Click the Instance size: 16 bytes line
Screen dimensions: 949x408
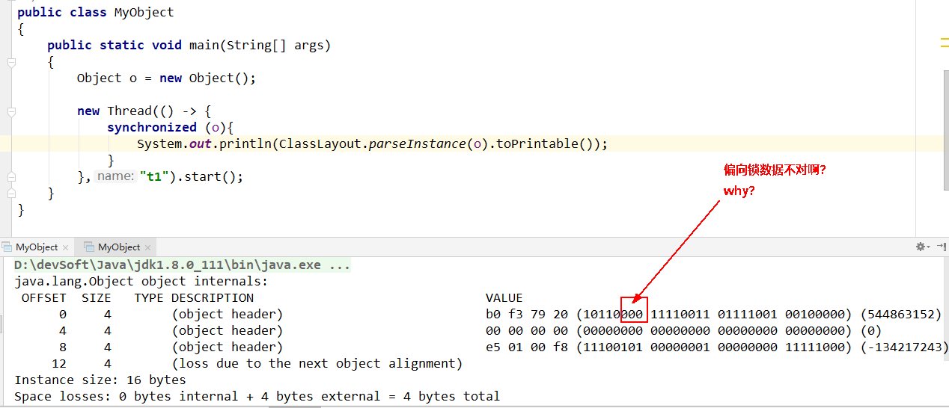[x=100, y=380]
